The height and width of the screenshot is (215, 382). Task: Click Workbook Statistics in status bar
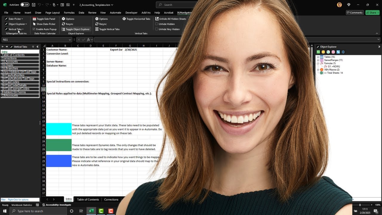coord(21,205)
